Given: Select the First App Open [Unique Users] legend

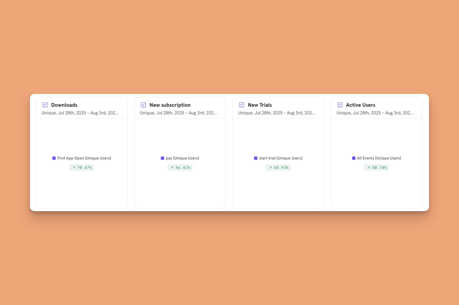Looking at the screenshot, I should pyautogui.click(x=82, y=158).
